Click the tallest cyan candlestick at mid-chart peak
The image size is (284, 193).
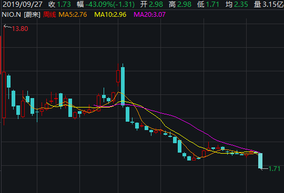point(123,86)
